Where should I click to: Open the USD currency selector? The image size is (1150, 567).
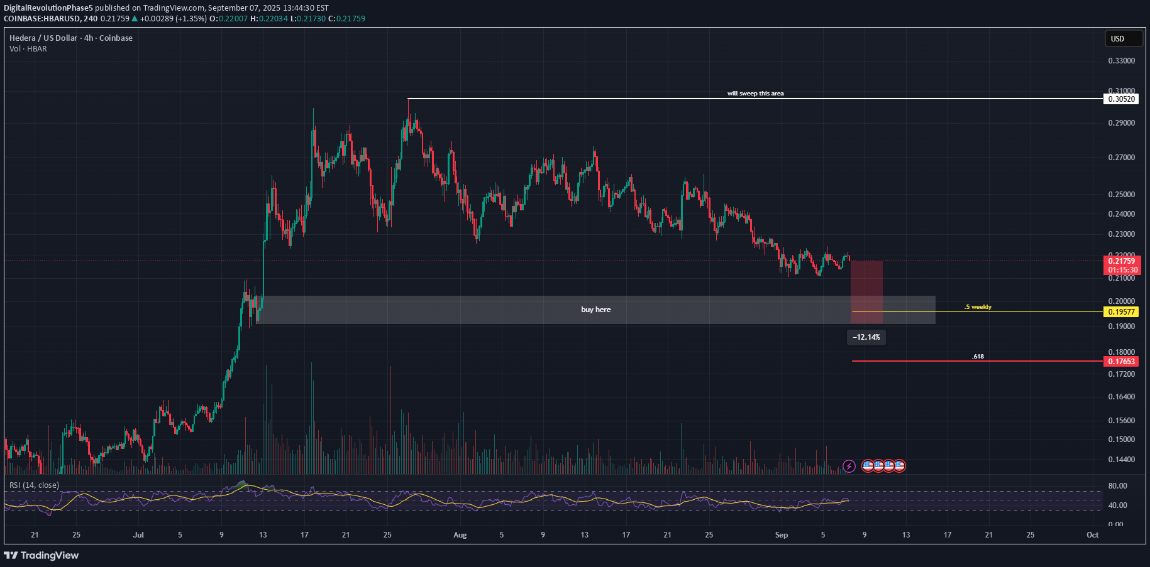(1124, 38)
